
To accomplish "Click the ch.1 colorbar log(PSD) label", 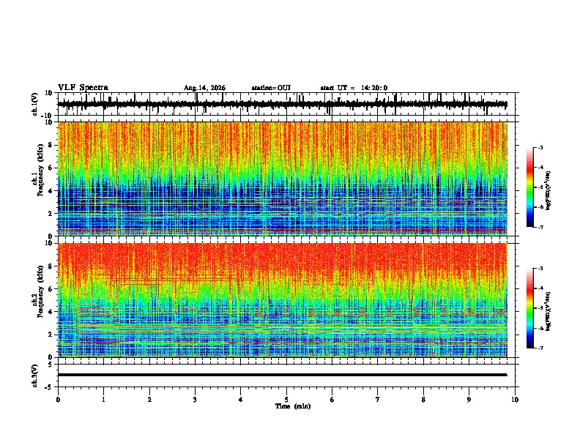I will coord(549,190).
